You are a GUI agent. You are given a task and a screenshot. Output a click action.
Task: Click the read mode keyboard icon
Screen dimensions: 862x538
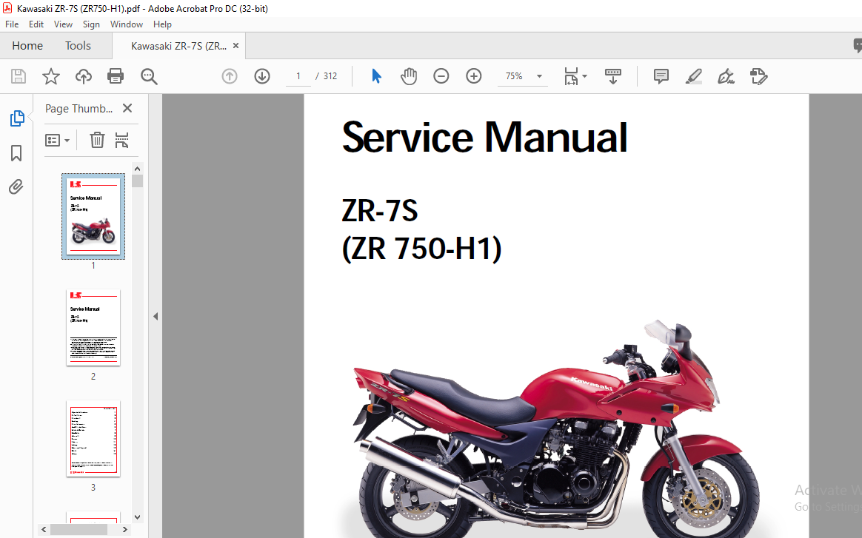click(613, 75)
